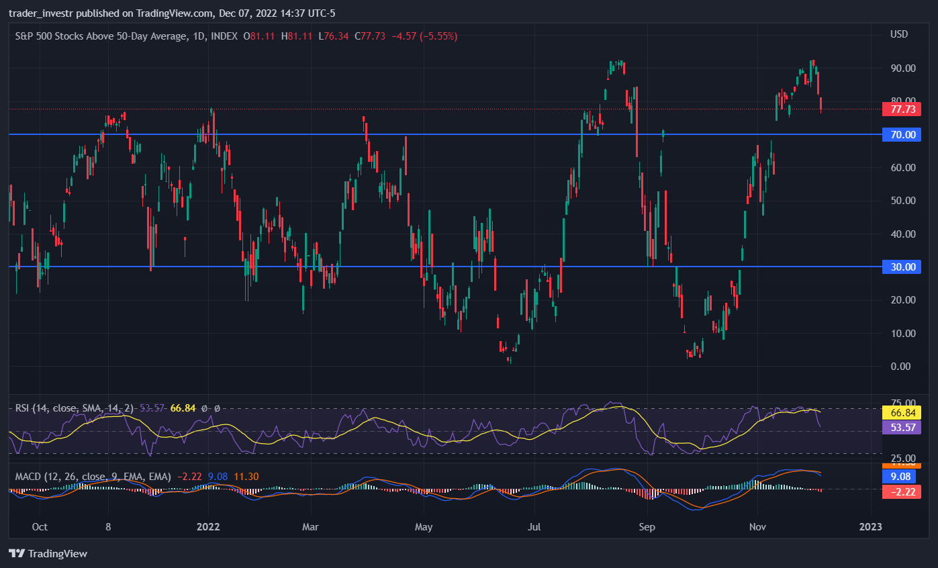Click the header text trader_investr published on TradingView.com
This screenshot has height=568, width=938.
coord(111,13)
